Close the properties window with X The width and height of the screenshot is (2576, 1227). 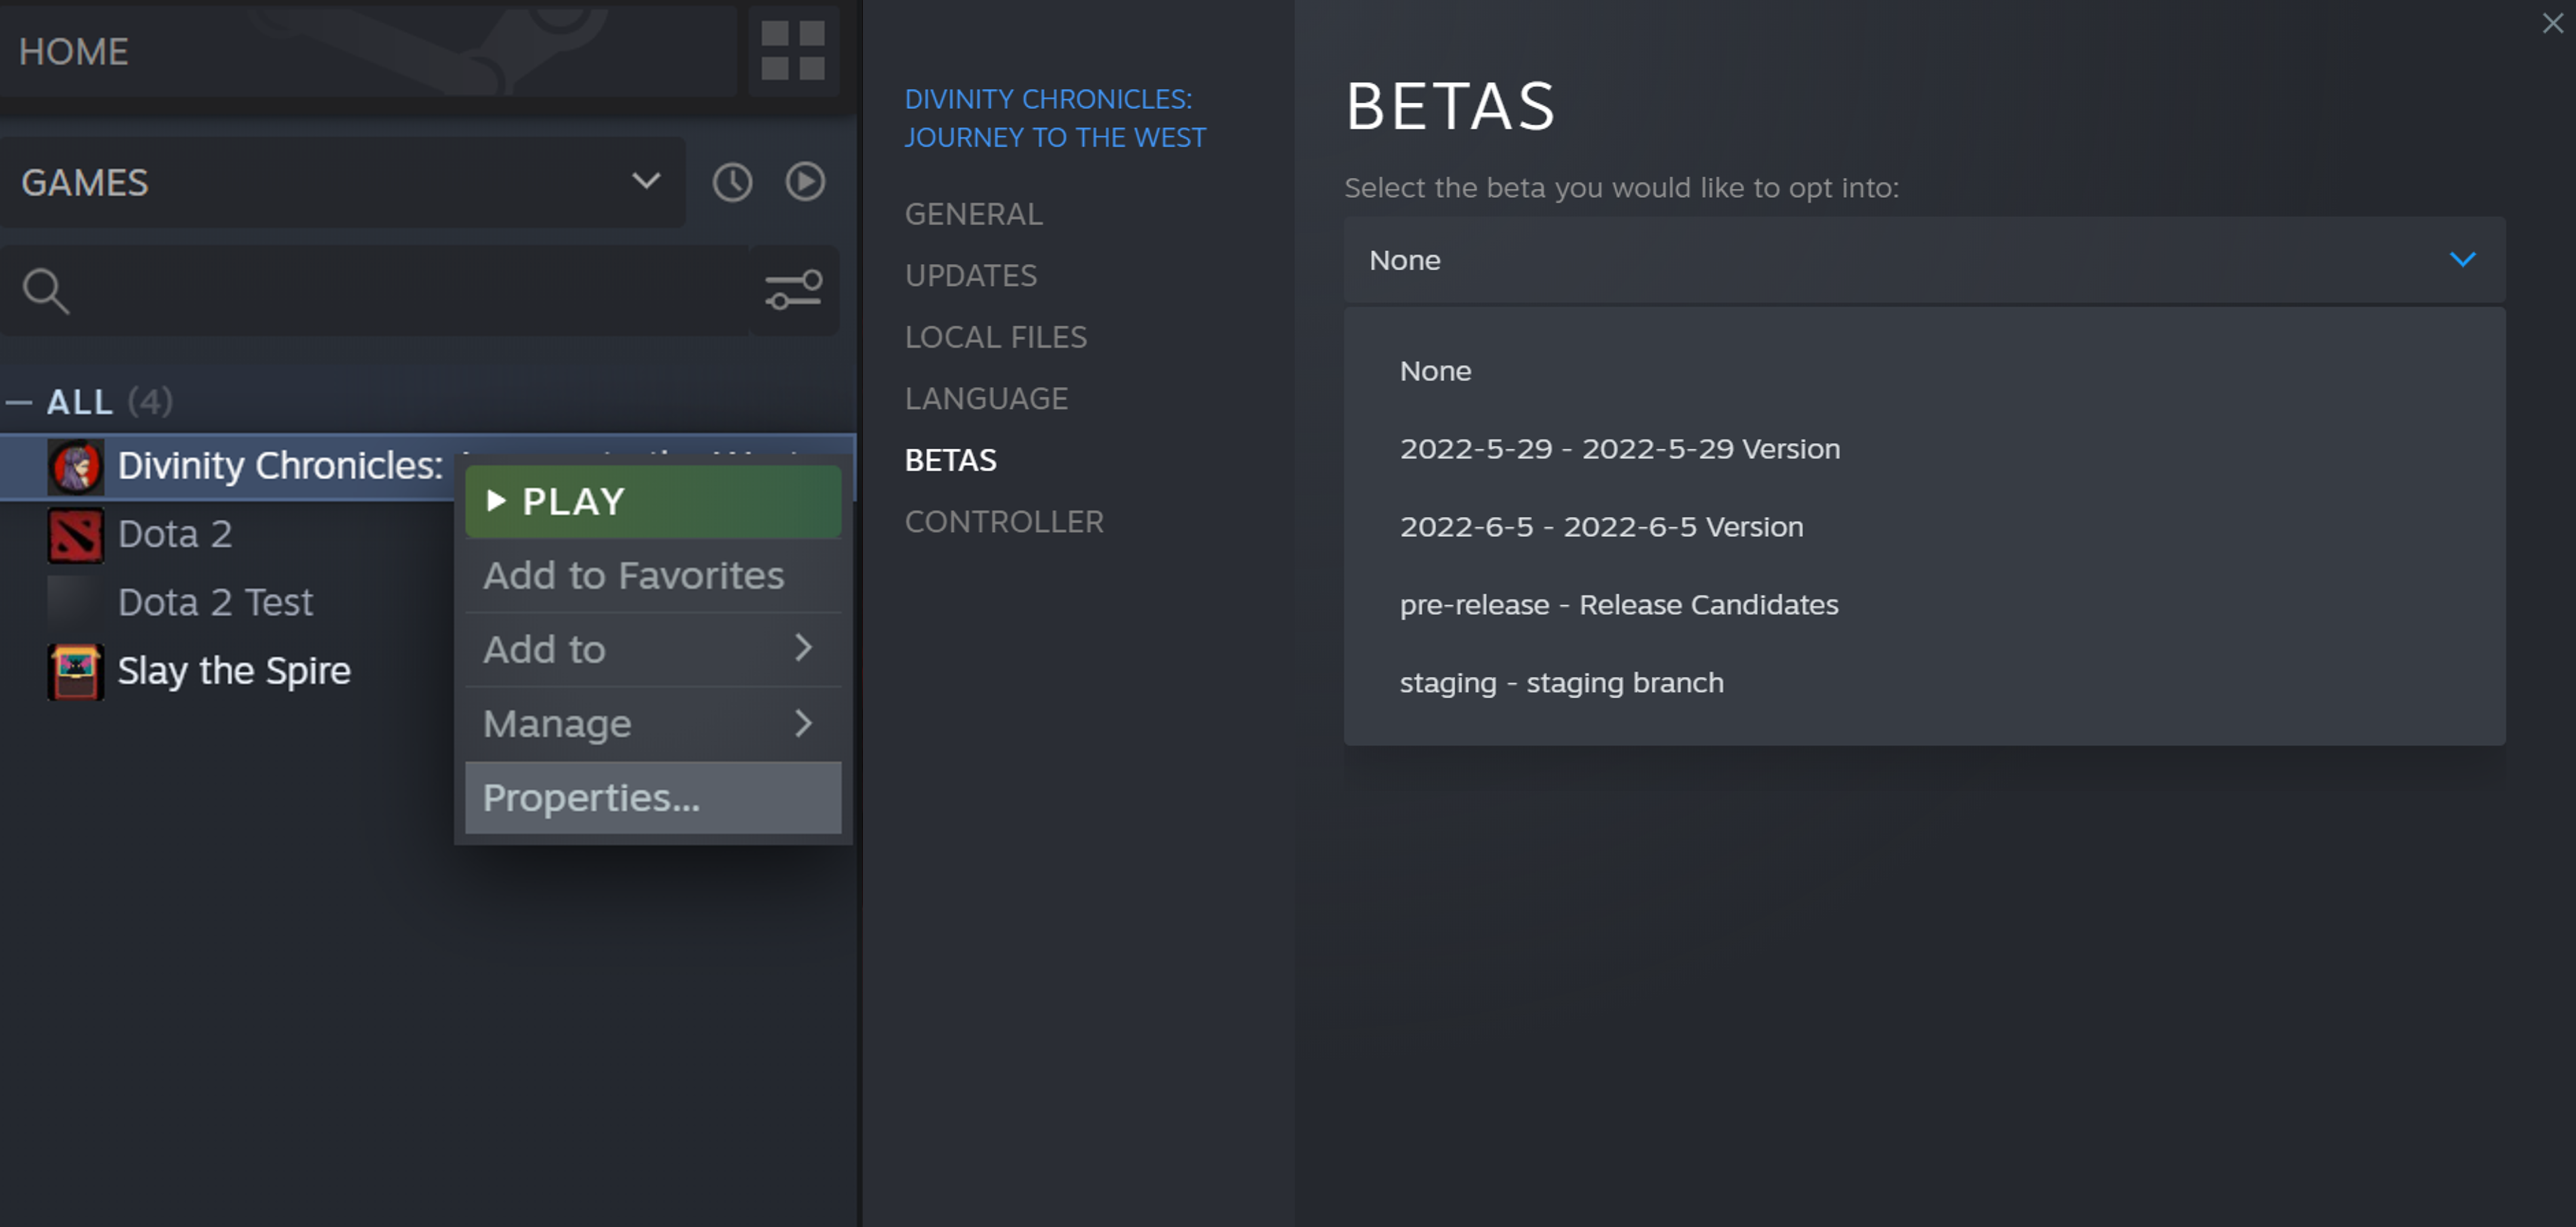click(2552, 23)
